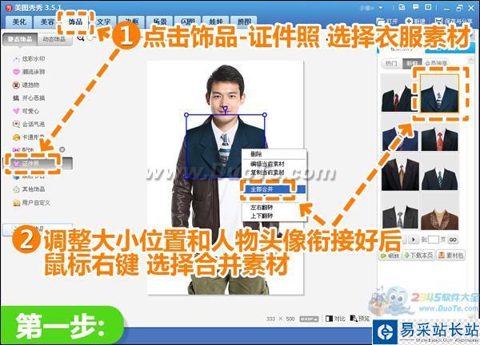480x345 pixels.
Task: Click the Meitu Xiuxiu logo in title bar
Action: pyautogui.click(x=9, y=8)
